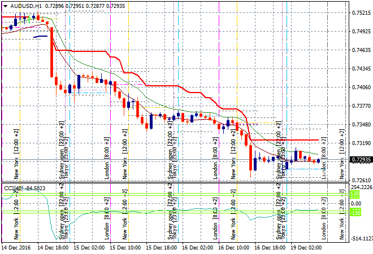Click the 0.73480 price scale value

click(361, 125)
